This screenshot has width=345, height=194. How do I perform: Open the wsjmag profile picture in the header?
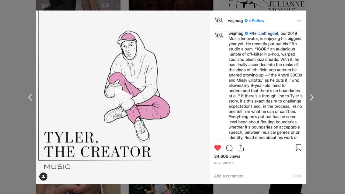219,21
